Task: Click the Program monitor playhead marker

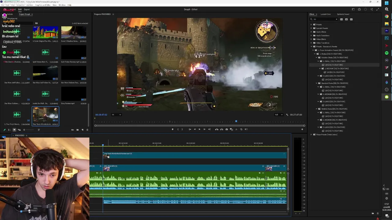Action: click(236, 122)
